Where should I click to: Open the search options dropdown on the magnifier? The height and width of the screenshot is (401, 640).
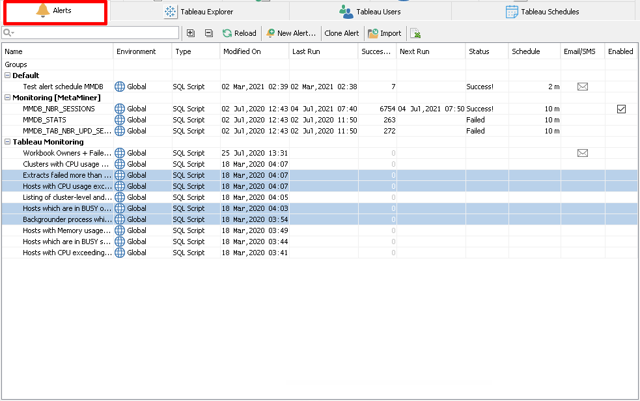click(x=8, y=33)
